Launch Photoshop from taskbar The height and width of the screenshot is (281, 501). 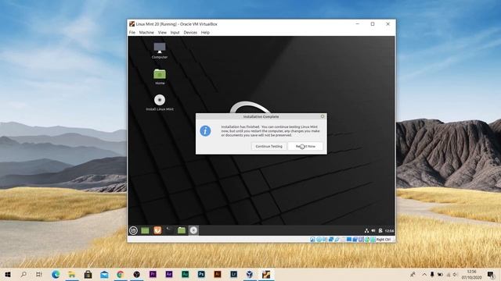point(201,274)
